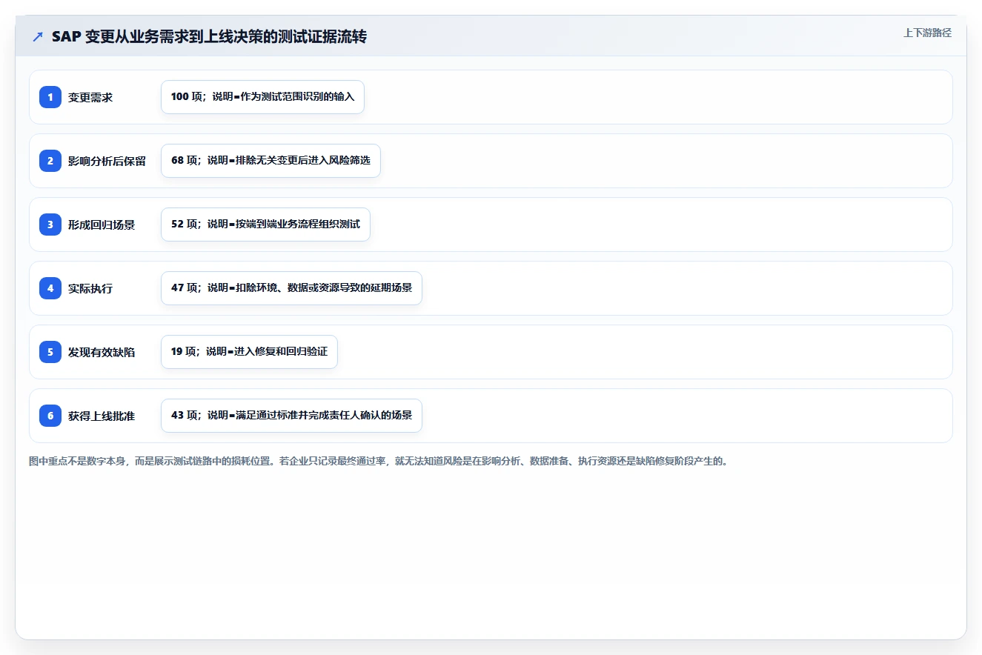This screenshot has height=655, width=982.
Task: Select step badge 3 for 形成回归场景
Action: tap(50, 225)
